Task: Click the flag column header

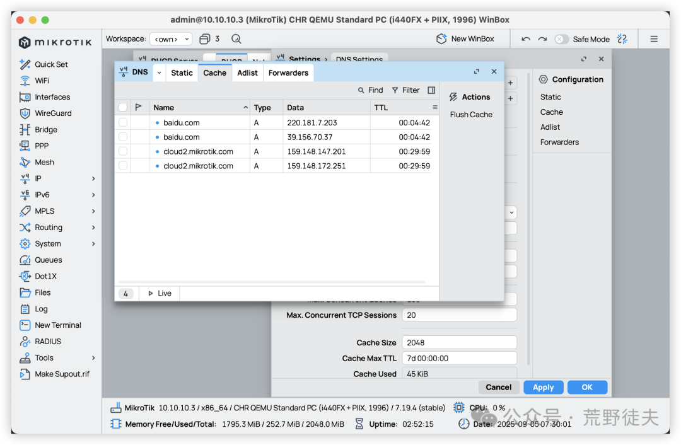Action: click(139, 107)
